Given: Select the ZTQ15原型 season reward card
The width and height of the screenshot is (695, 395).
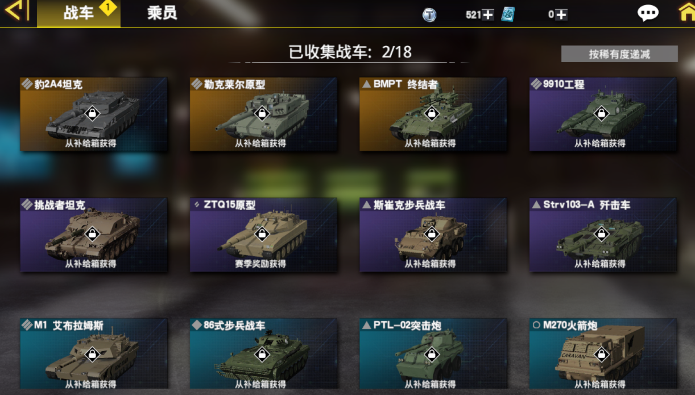Looking at the screenshot, I should coord(263,234).
